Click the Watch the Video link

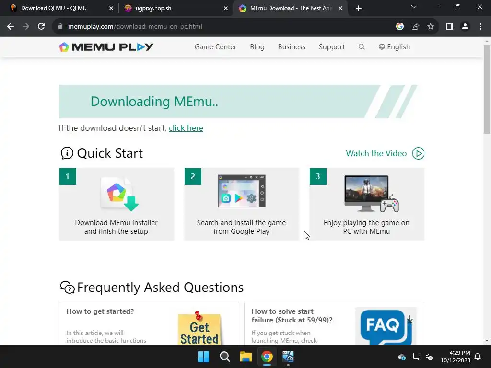tap(376, 153)
